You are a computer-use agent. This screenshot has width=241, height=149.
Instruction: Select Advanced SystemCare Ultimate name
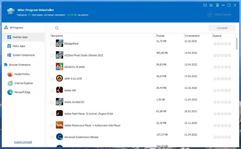[81, 137]
